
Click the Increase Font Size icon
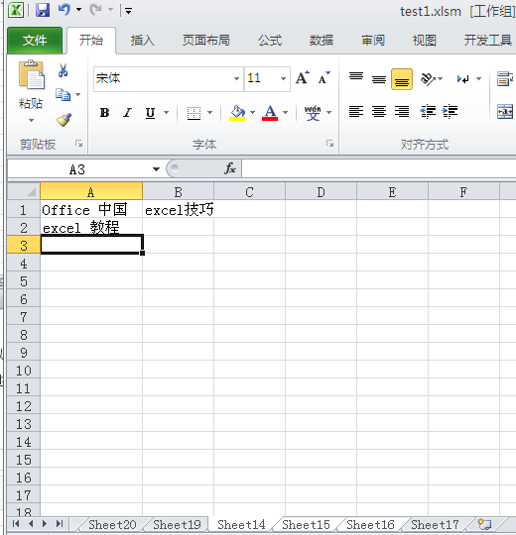click(x=303, y=78)
